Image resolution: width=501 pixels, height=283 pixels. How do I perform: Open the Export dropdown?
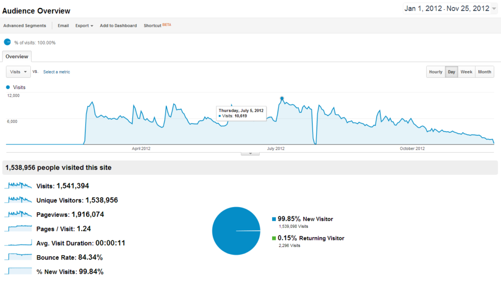click(84, 25)
